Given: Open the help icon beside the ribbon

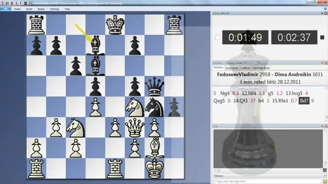Looking at the screenshot, I should 325,9.
